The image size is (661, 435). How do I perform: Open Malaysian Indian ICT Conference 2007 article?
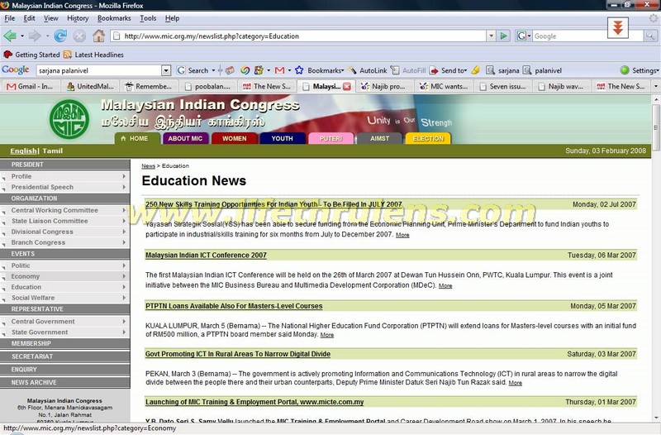click(x=206, y=256)
